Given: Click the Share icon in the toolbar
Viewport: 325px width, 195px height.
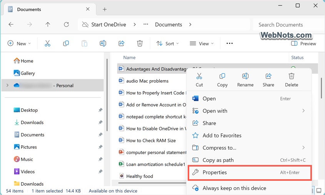Looking at the screenshot, I should (121, 43).
